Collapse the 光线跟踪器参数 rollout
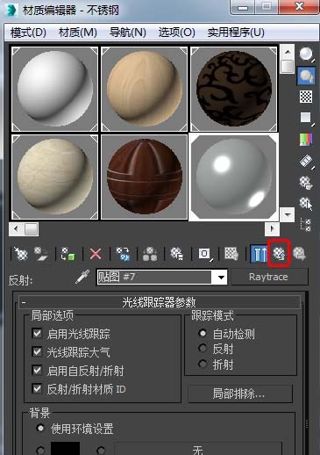320x455 pixels. coord(160,302)
